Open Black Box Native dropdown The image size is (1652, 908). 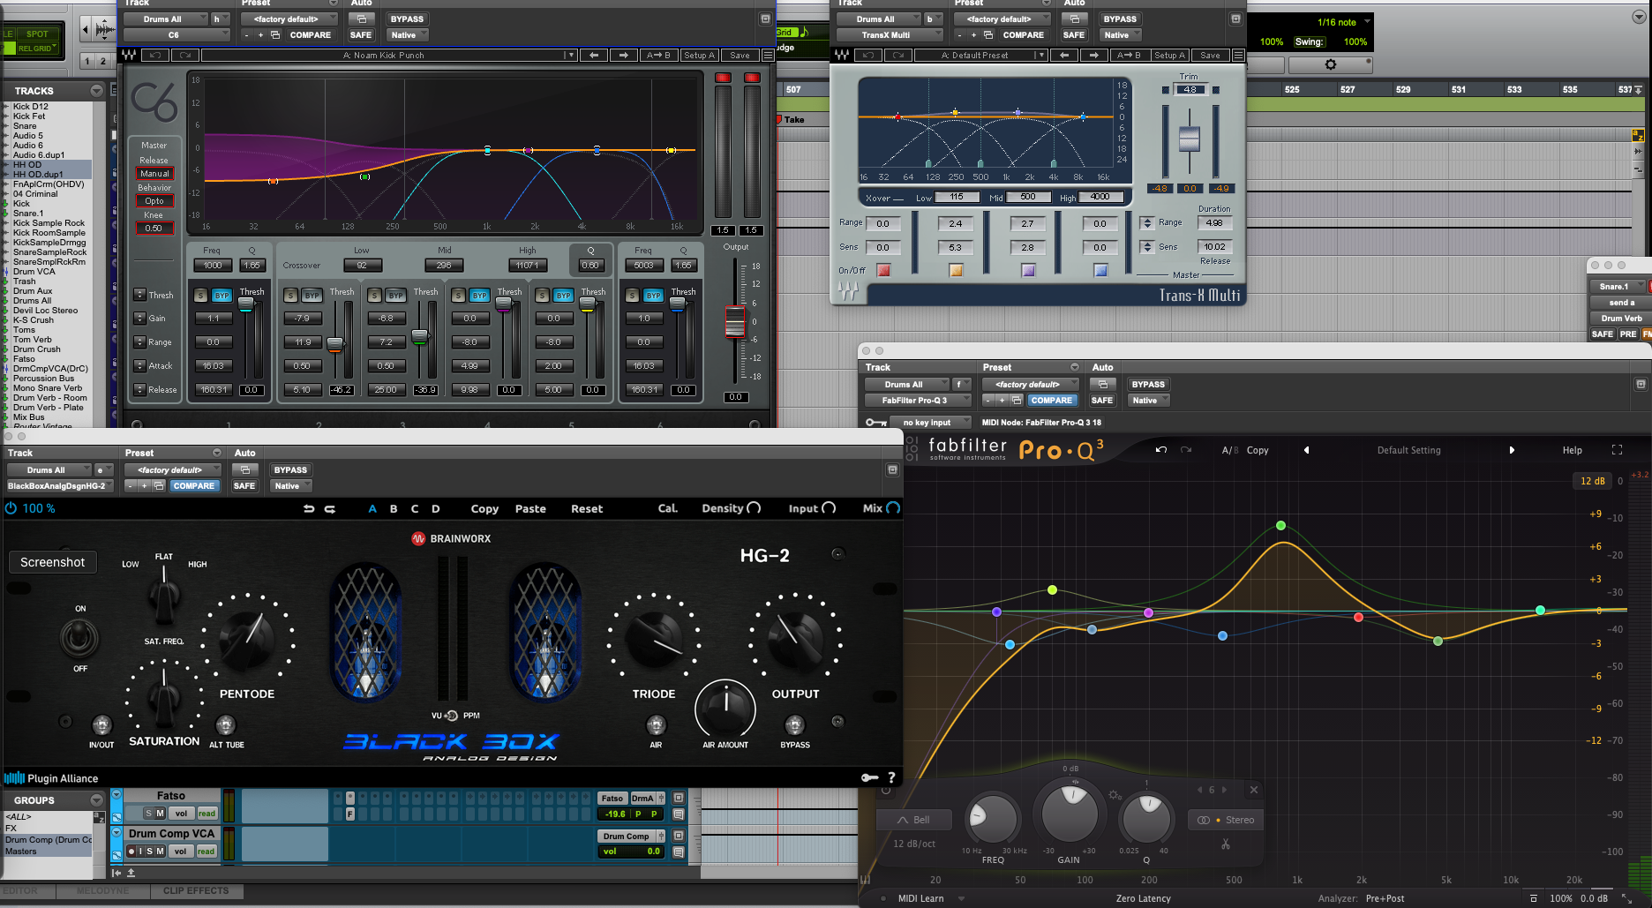coord(290,486)
